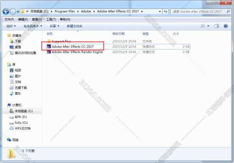Image resolution: width=234 pixels, height=163 pixels.
Task: Click 计算机 in the navigation pane
Action: pos(17,105)
